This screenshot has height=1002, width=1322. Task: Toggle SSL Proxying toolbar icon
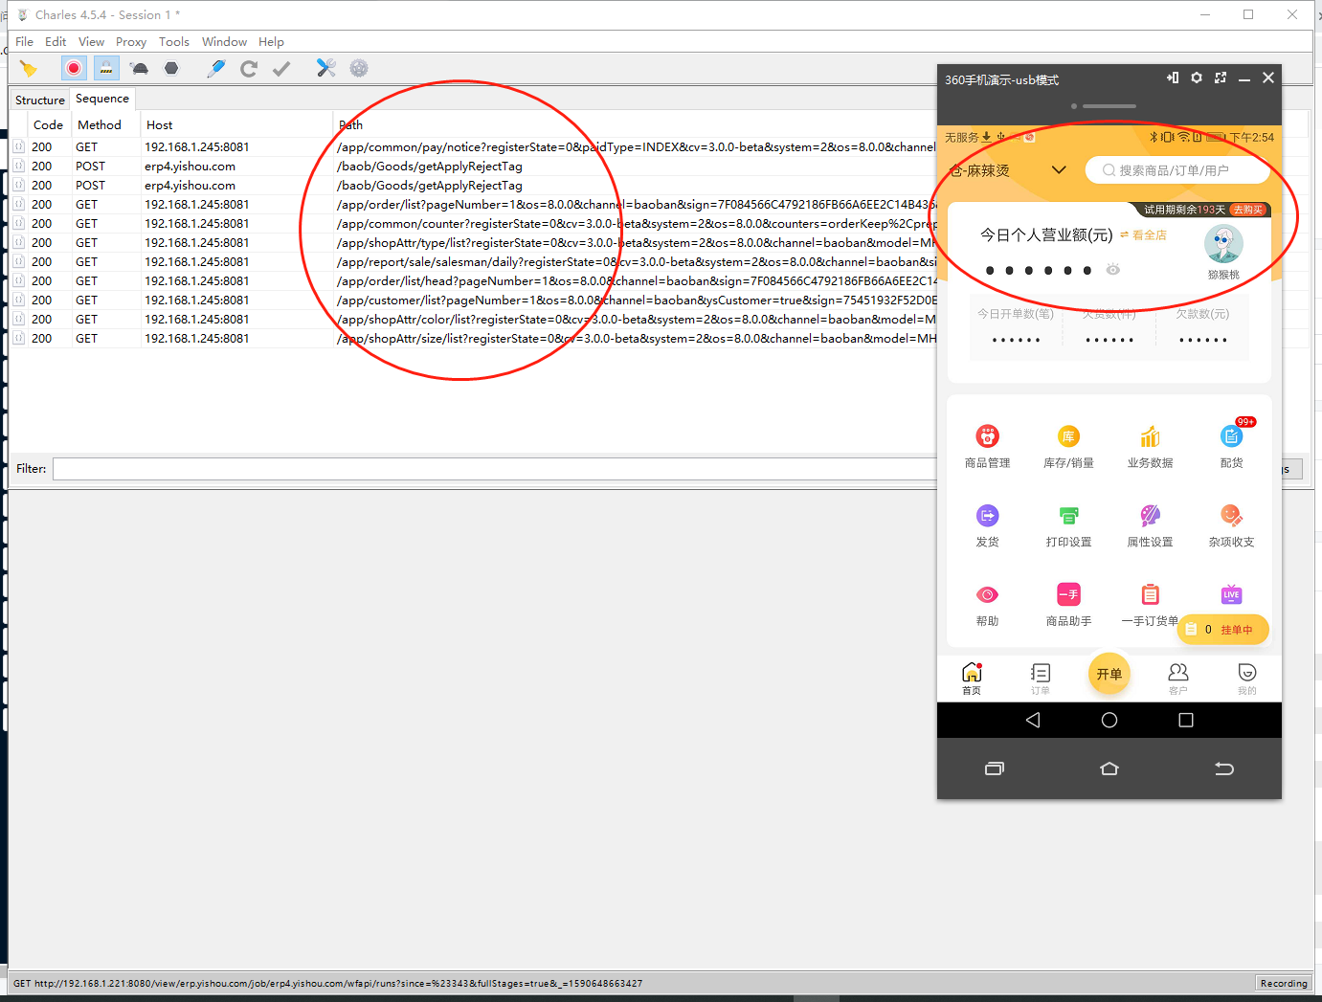(106, 68)
